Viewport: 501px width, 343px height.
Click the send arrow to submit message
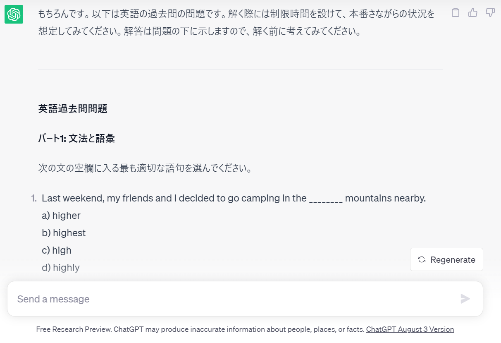coord(466,299)
